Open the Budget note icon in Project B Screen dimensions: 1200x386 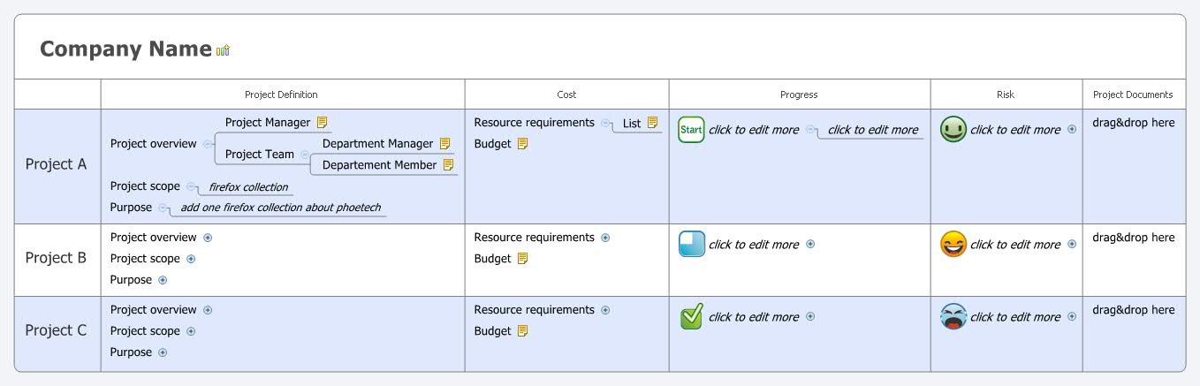(x=522, y=259)
